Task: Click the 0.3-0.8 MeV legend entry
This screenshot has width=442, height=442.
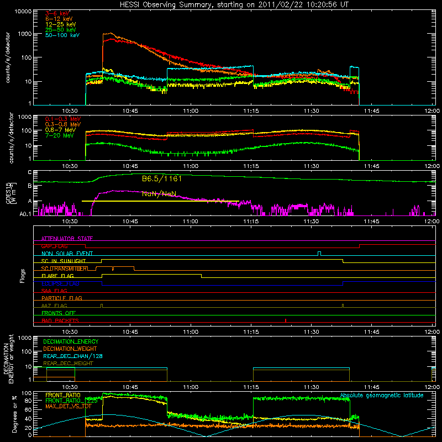Action: click(x=63, y=124)
